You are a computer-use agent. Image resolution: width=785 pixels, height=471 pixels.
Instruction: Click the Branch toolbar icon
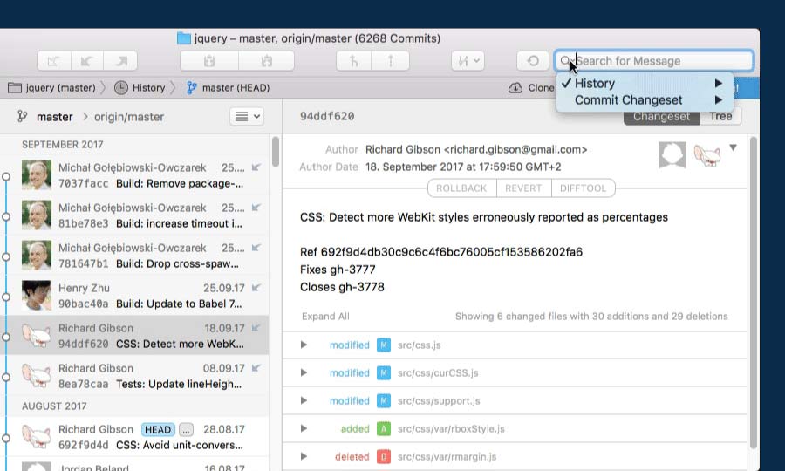coord(355,61)
